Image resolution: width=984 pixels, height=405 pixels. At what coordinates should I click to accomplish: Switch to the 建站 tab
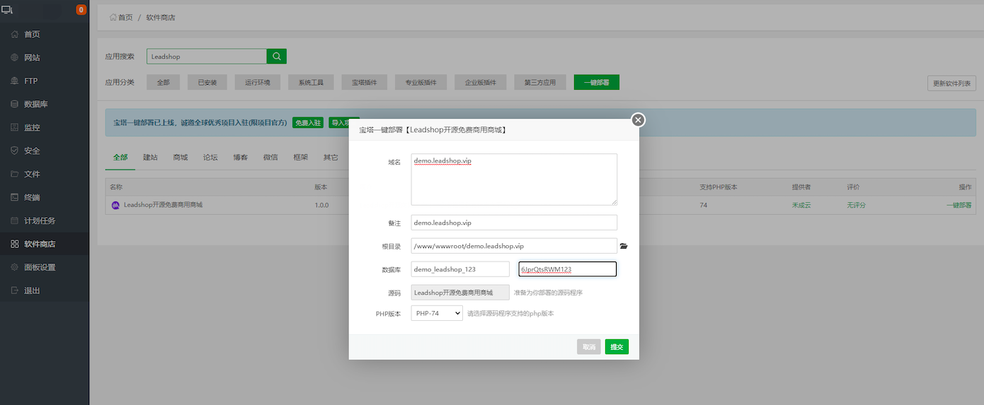pyautogui.click(x=150, y=158)
